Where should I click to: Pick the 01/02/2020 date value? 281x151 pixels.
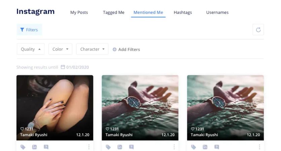pyautogui.click(x=77, y=67)
